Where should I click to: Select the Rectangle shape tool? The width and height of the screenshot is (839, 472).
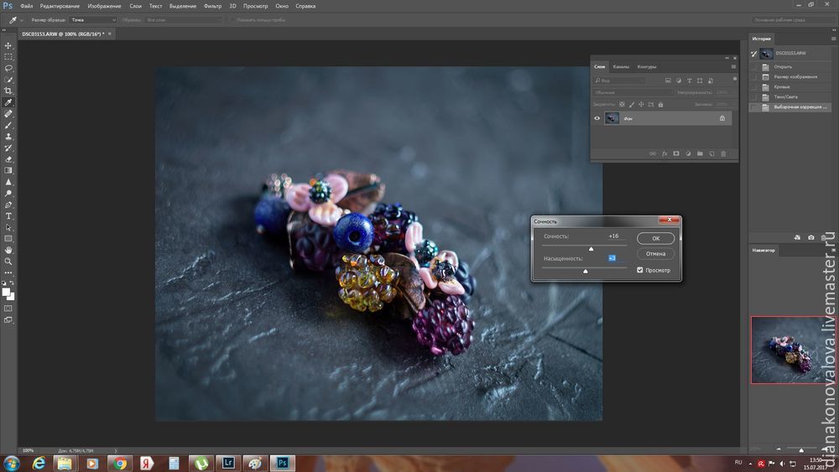pyautogui.click(x=8, y=238)
